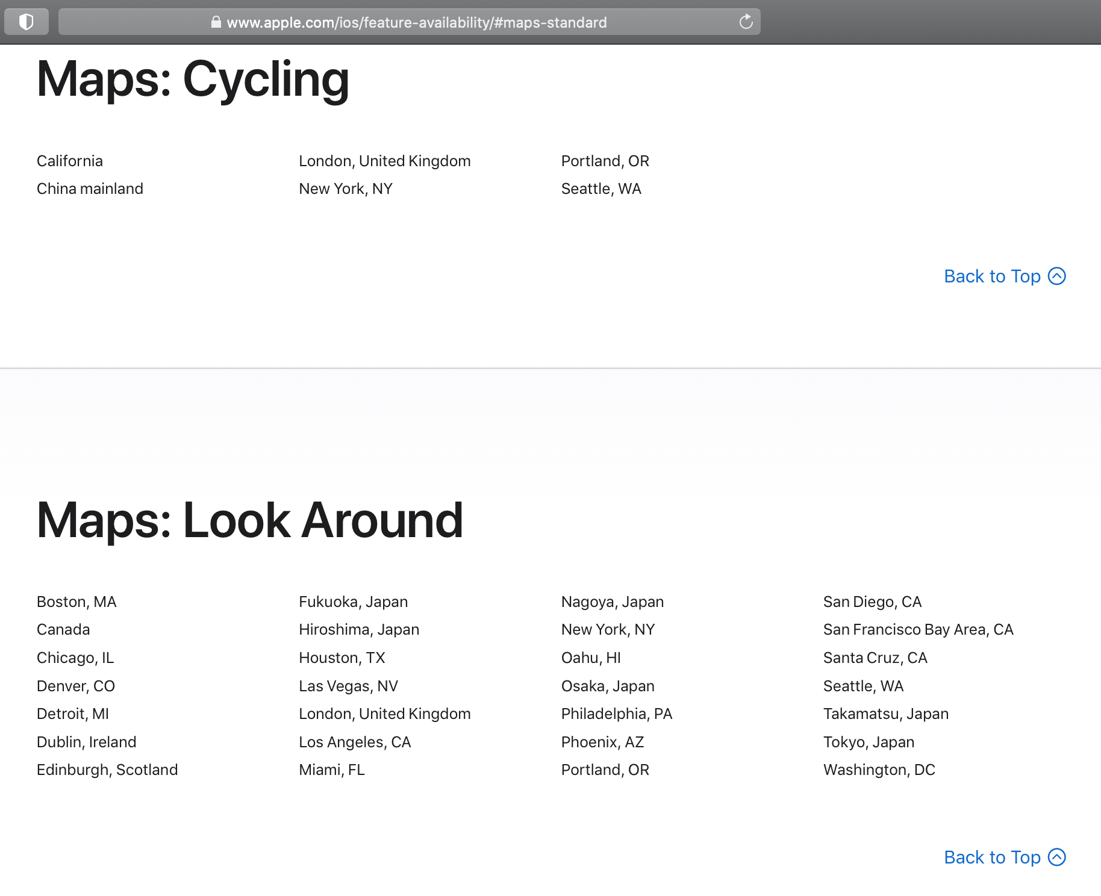Click Tokyo, Japan entry

(x=869, y=742)
